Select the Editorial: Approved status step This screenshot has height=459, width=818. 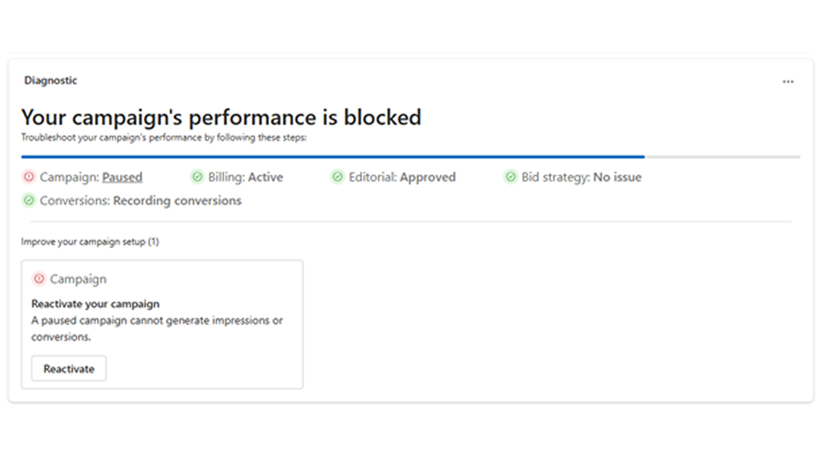pyautogui.click(x=402, y=177)
